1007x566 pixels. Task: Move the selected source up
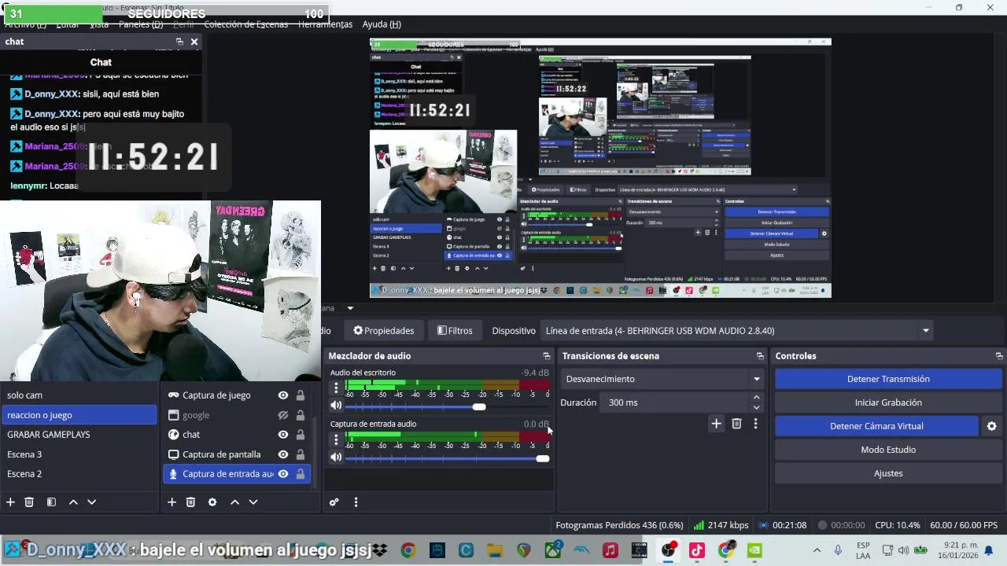pyautogui.click(x=234, y=502)
